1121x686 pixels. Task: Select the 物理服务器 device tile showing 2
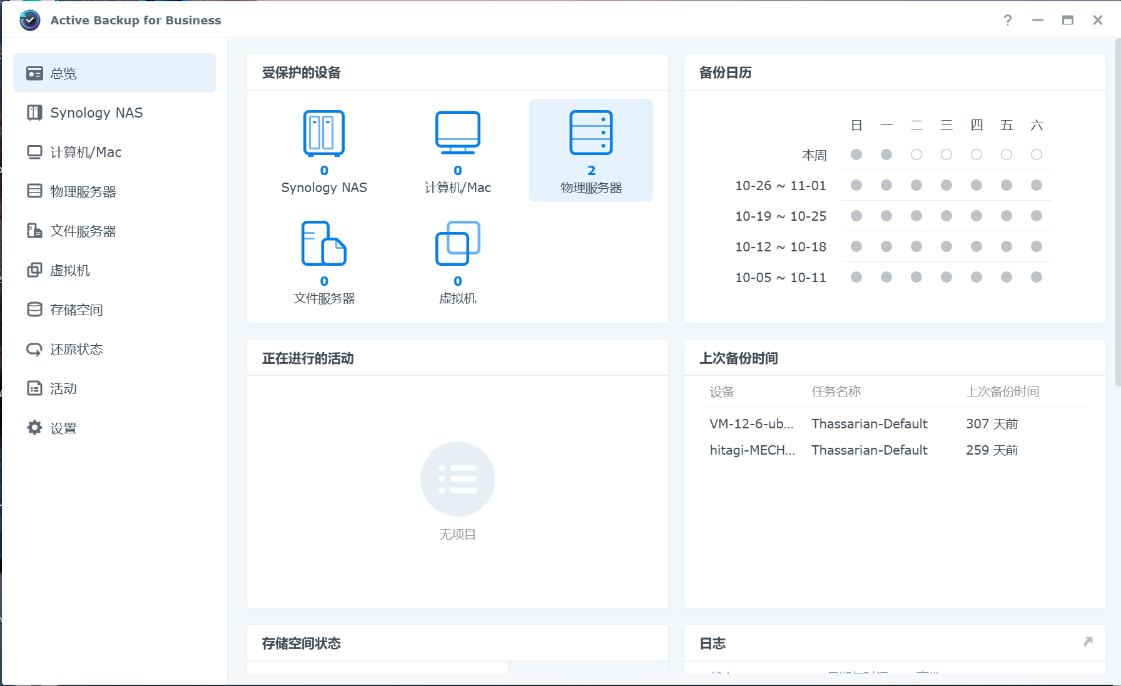591,150
